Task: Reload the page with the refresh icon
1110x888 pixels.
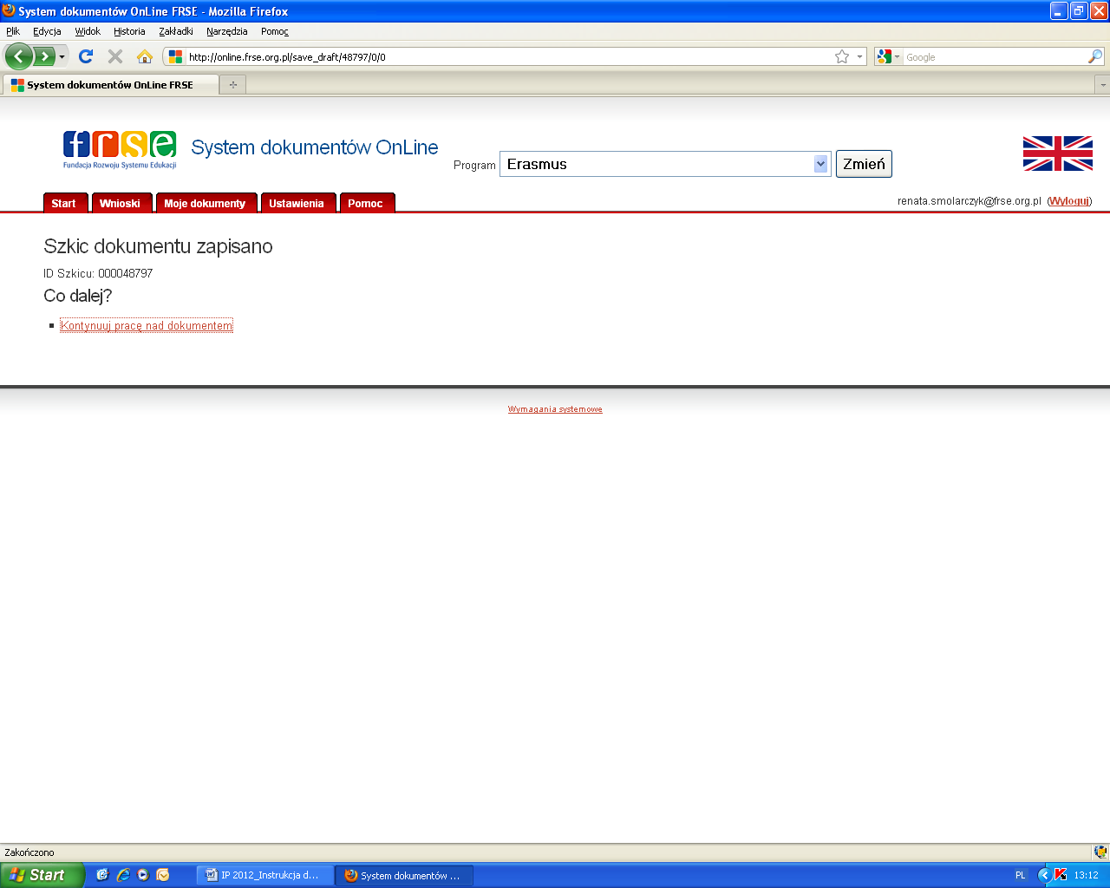Action: pos(85,56)
